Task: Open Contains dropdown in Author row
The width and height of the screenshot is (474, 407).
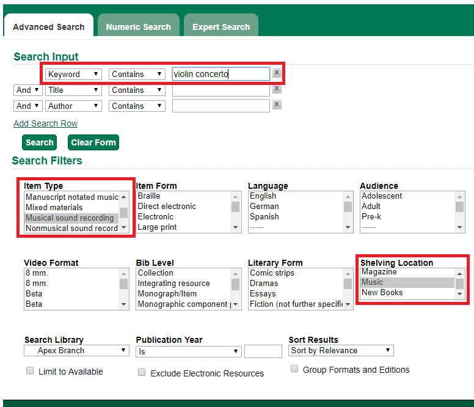Action: point(137,106)
